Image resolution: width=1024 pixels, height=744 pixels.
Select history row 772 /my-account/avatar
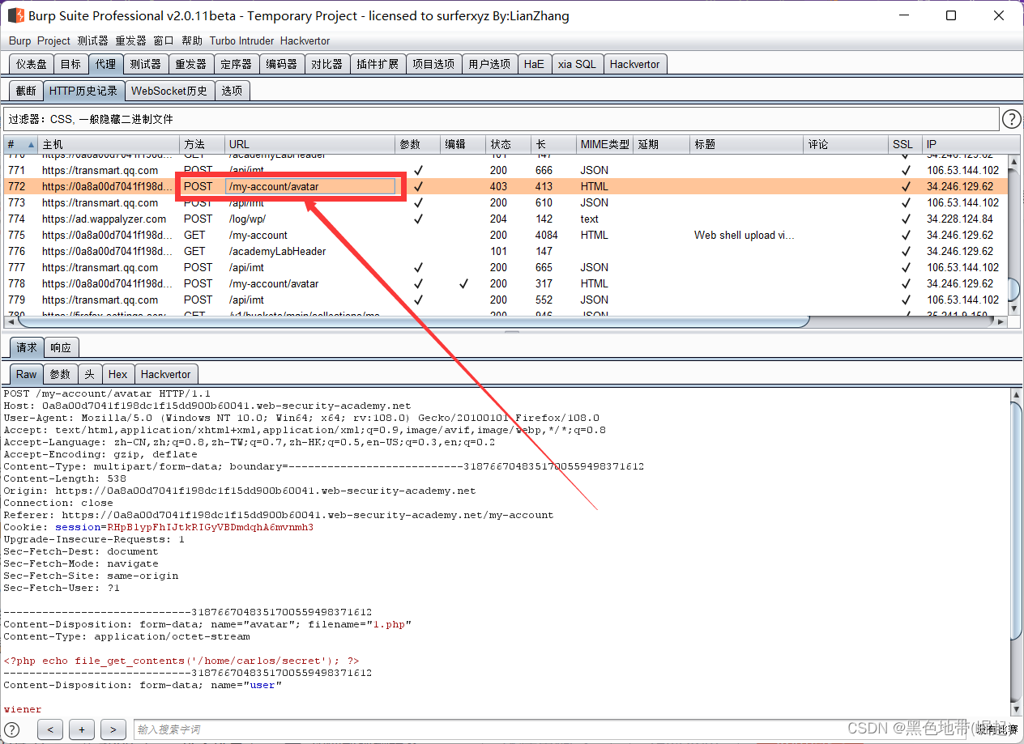(x=506, y=186)
